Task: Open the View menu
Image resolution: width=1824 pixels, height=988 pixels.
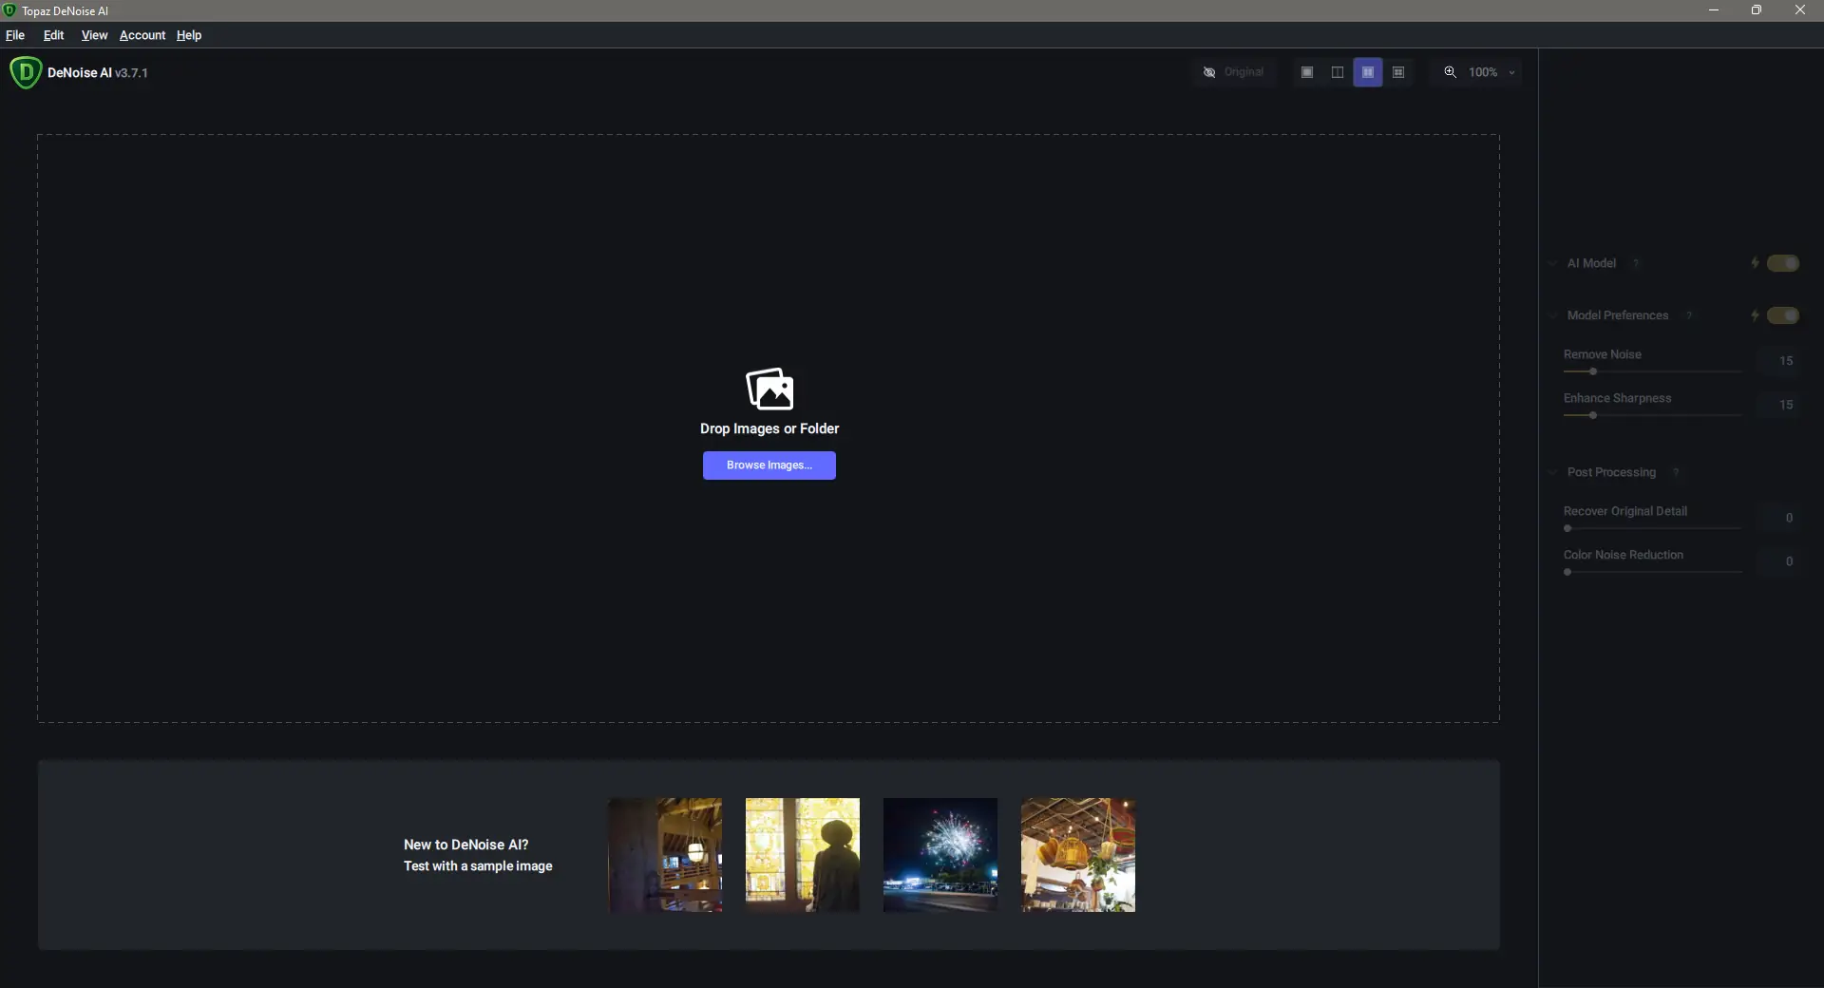Action: click(94, 35)
